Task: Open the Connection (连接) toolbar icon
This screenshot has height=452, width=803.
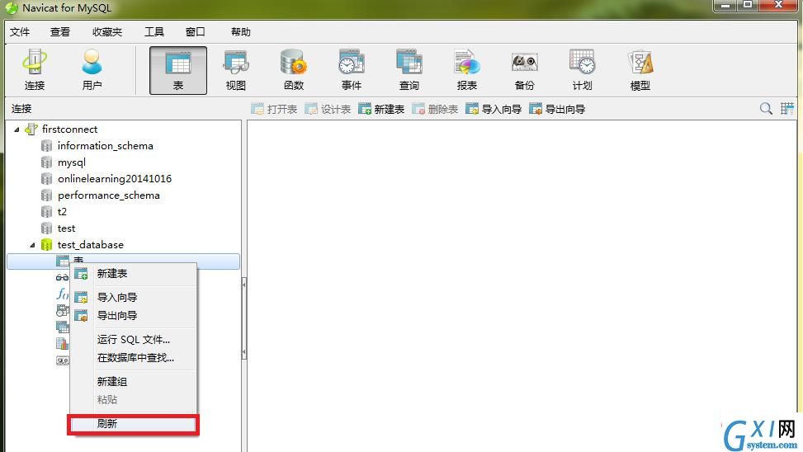Action: coord(35,70)
